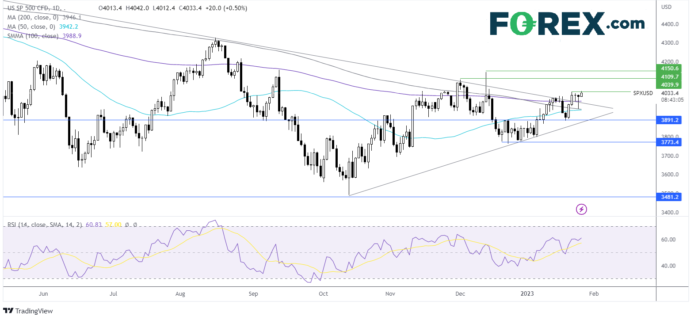Click the 4400.0 price axis tick
Screen dimensions: 694x320
click(670, 24)
